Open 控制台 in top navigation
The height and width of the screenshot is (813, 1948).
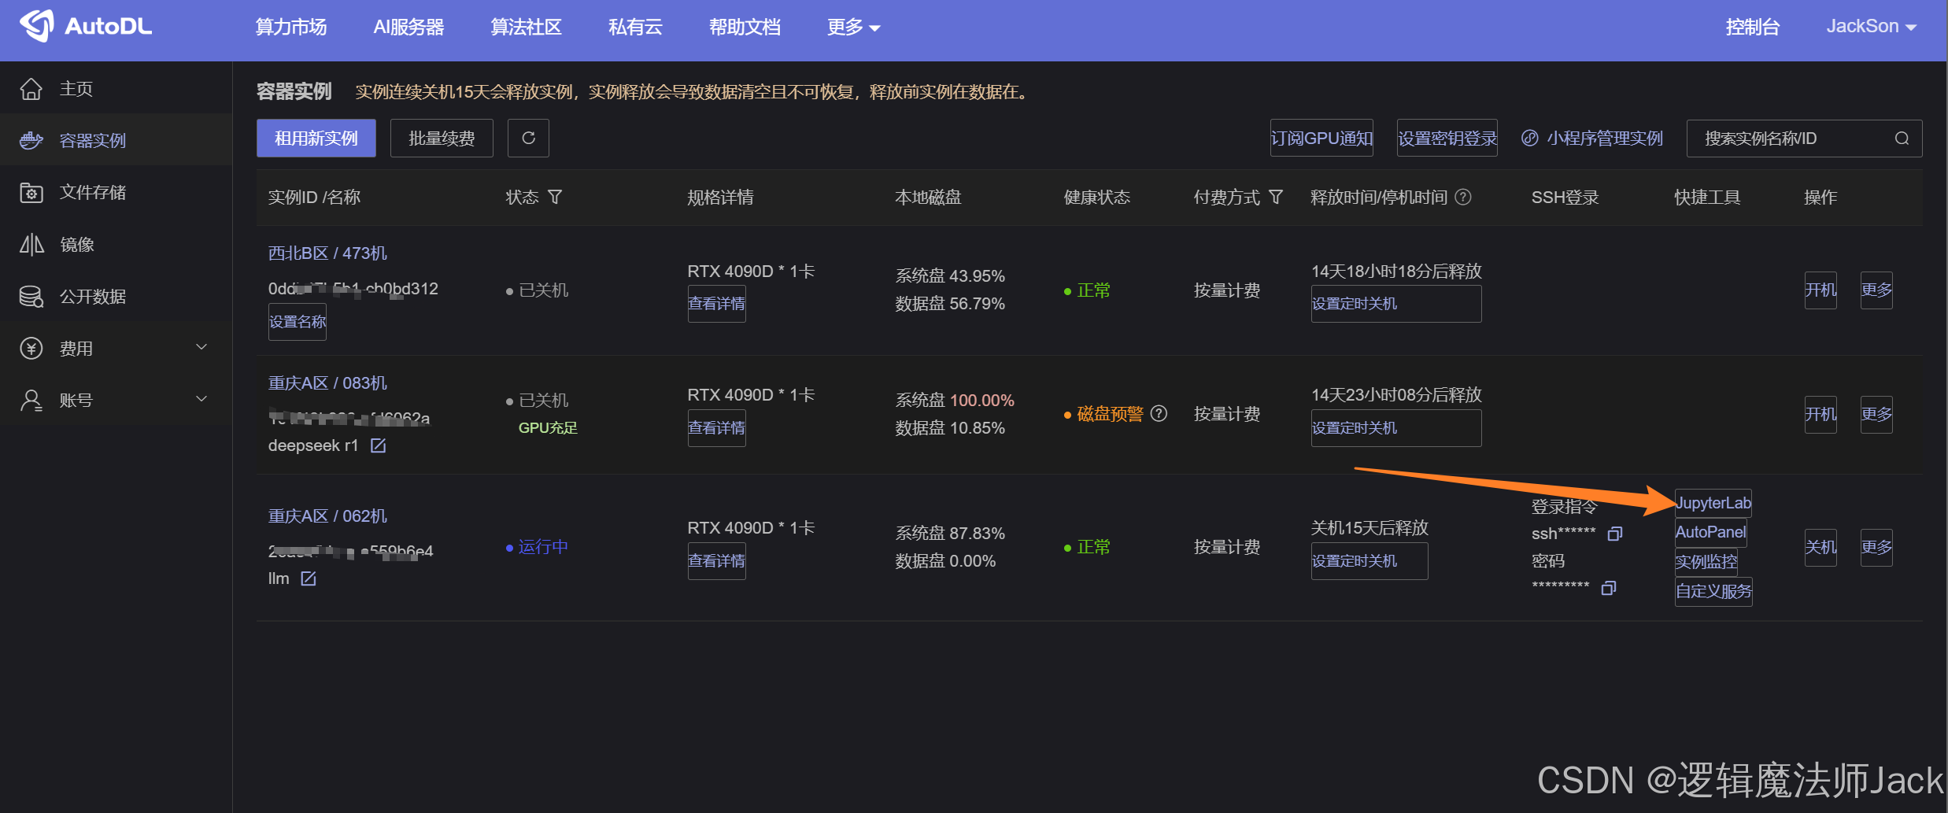click(1752, 28)
